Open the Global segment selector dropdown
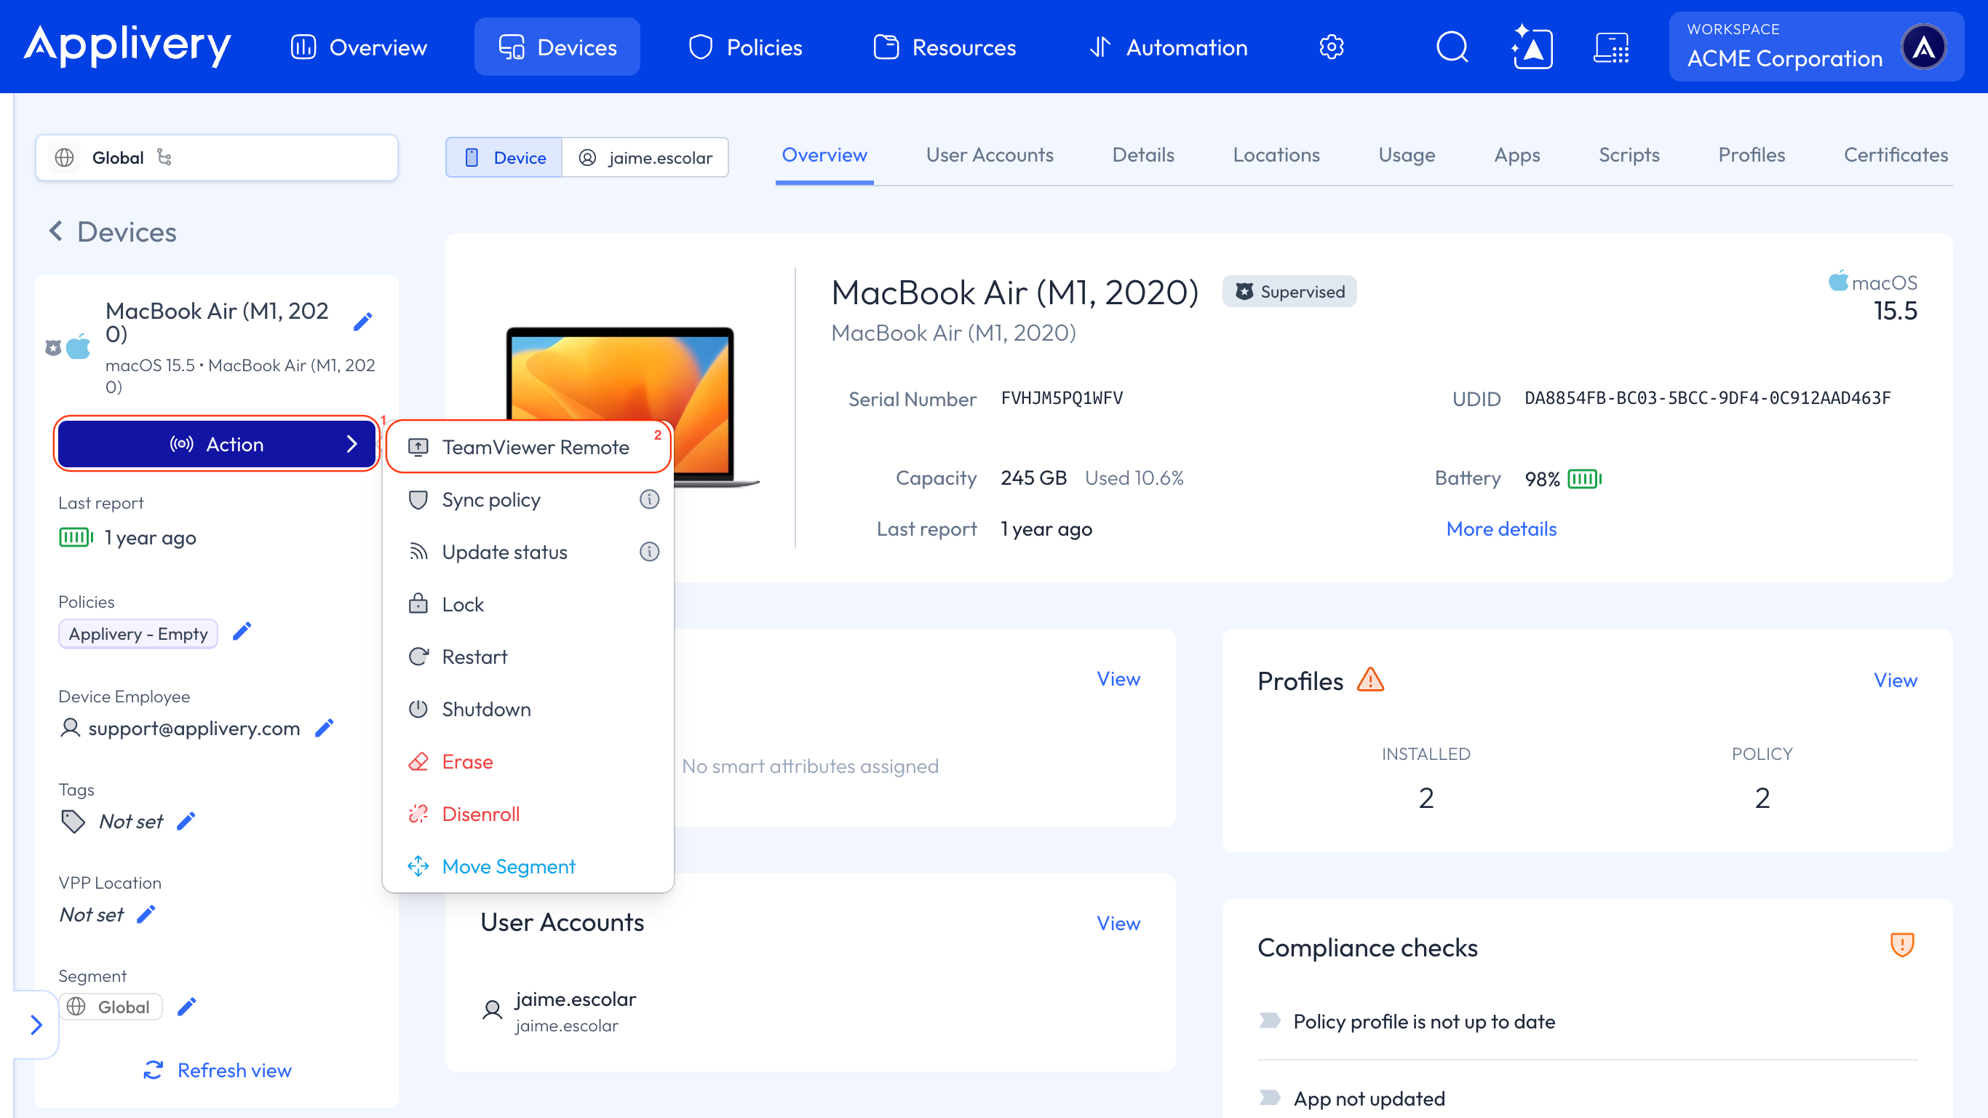Image resolution: width=1988 pixels, height=1118 pixels. [217, 157]
